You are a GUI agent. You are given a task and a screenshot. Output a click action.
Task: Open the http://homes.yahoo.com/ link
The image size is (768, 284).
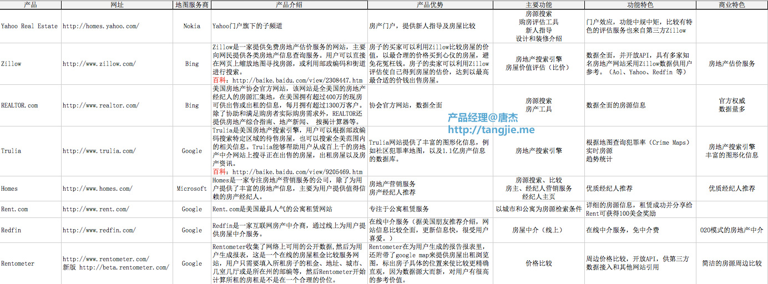(x=100, y=26)
